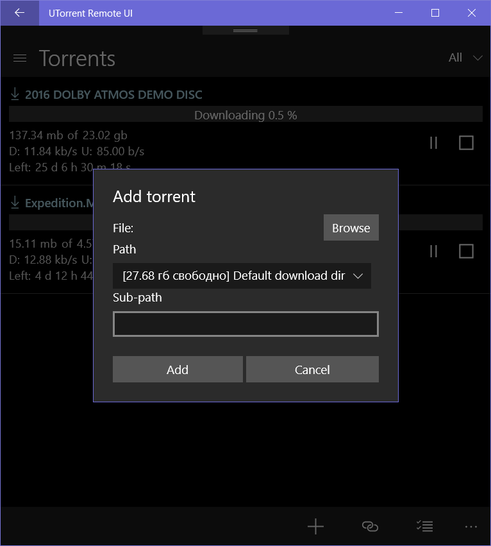The height and width of the screenshot is (546, 491).
Task: Pause the Dolby Atmos Demo Disc torrent
Action: pyautogui.click(x=434, y=143)
